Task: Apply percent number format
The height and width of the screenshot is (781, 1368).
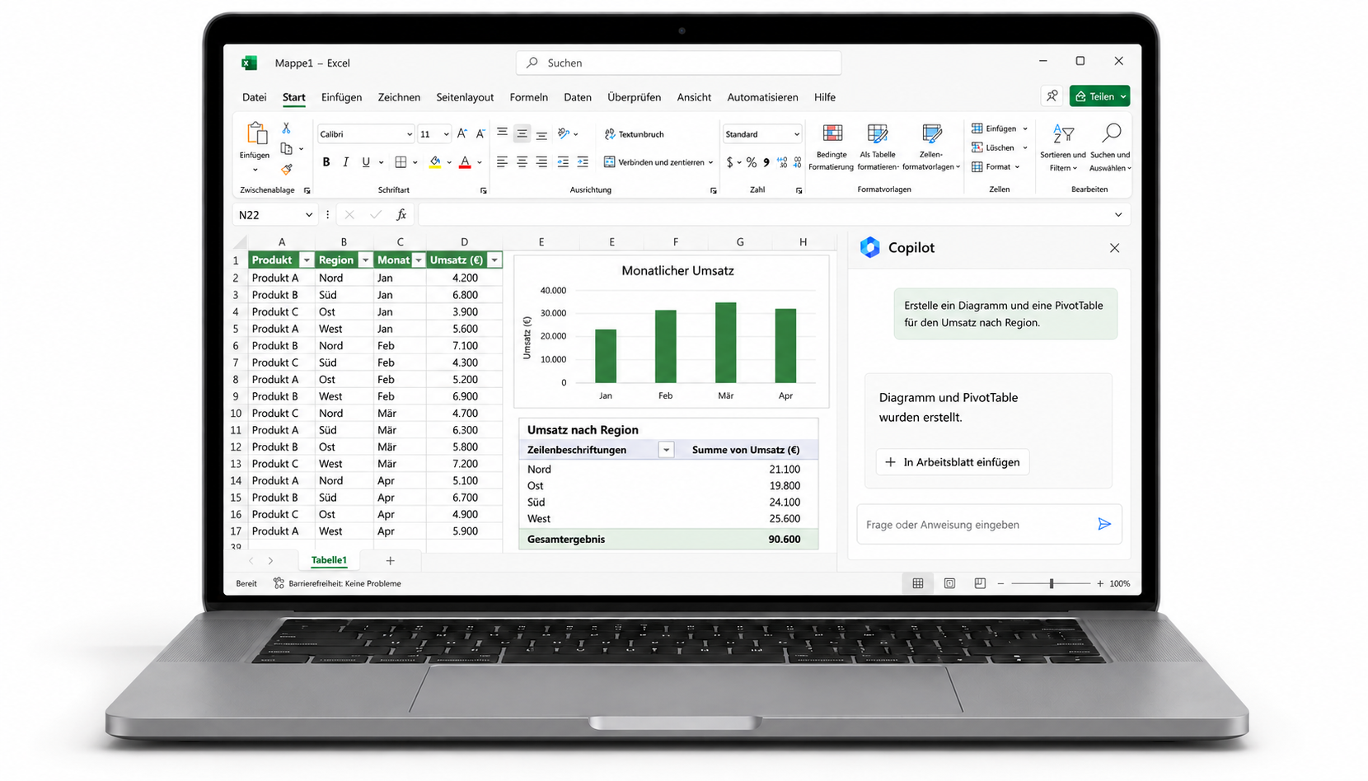Action: point(751,162)
